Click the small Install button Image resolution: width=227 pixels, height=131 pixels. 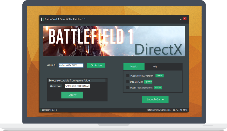tap(158, 88)
